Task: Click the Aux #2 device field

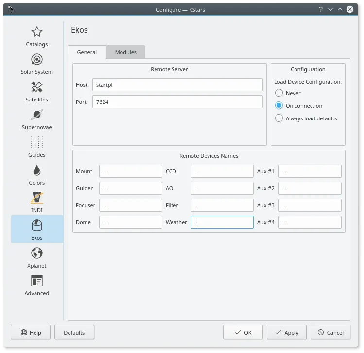Action: pos(310,188)
